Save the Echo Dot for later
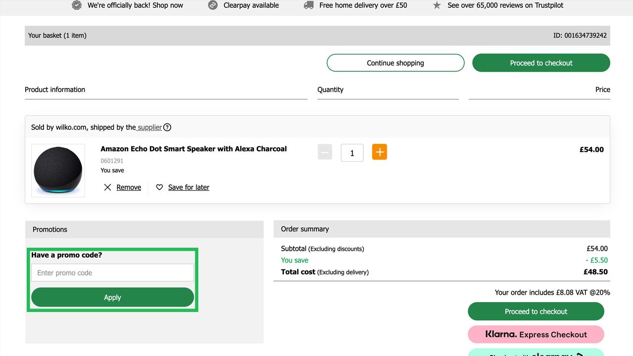Screen dimensions: 633x356 pos(188,187)
